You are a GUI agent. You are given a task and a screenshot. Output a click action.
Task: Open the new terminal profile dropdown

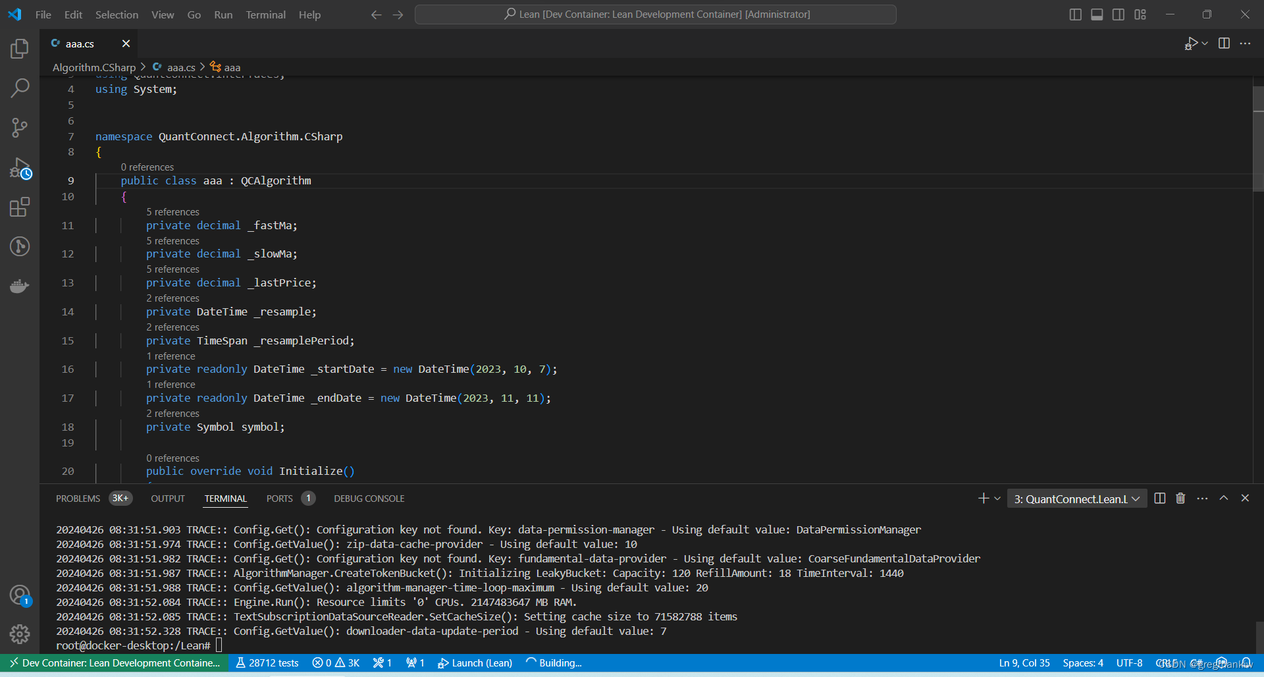(997, 499)
